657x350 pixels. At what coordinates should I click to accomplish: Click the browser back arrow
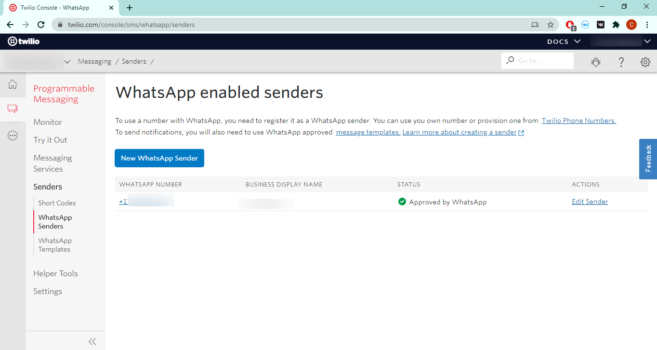(x=10, y=25)
